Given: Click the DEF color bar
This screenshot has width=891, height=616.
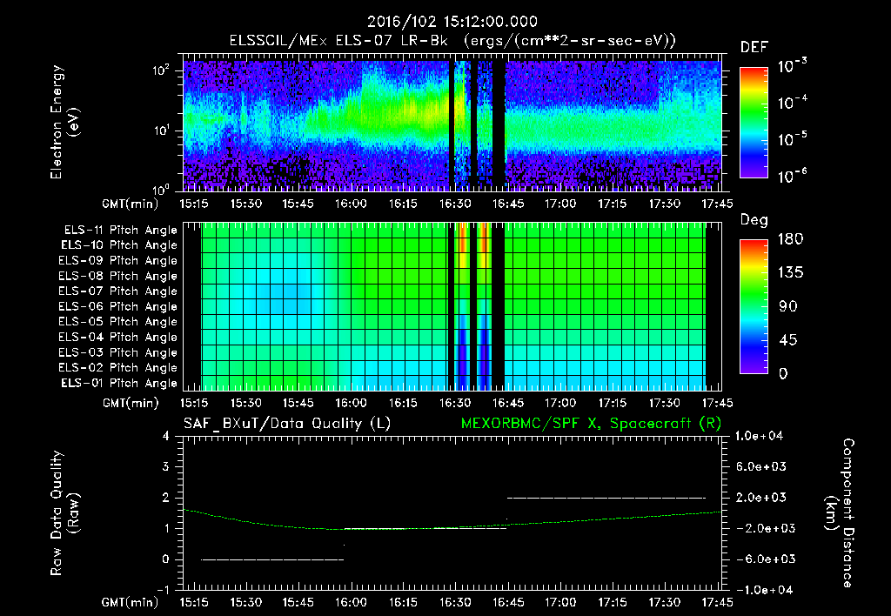Looking at the screenshot, I should pyautogui.click(x=754, y=123).
